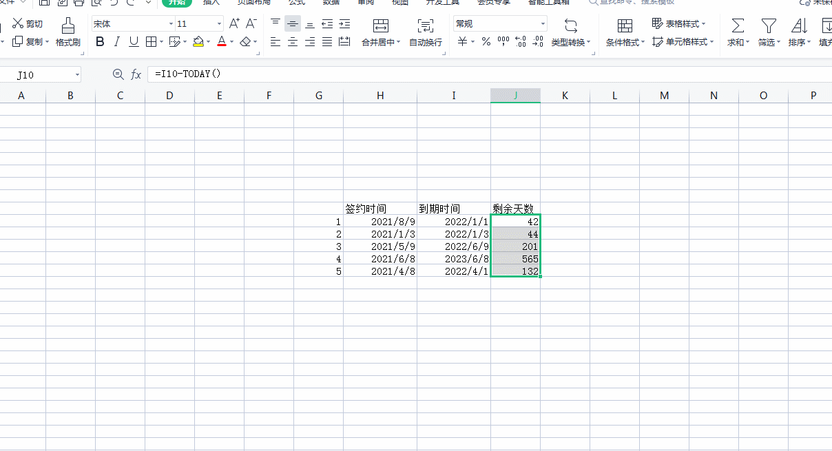Screen dimensions: 832x451
Task: Click the fx insert function icon
Action: (136, 74)
